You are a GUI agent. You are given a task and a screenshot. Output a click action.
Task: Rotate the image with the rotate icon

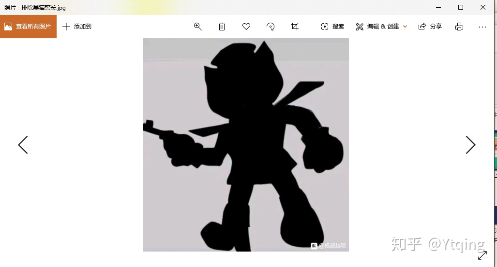pos(271,27)
